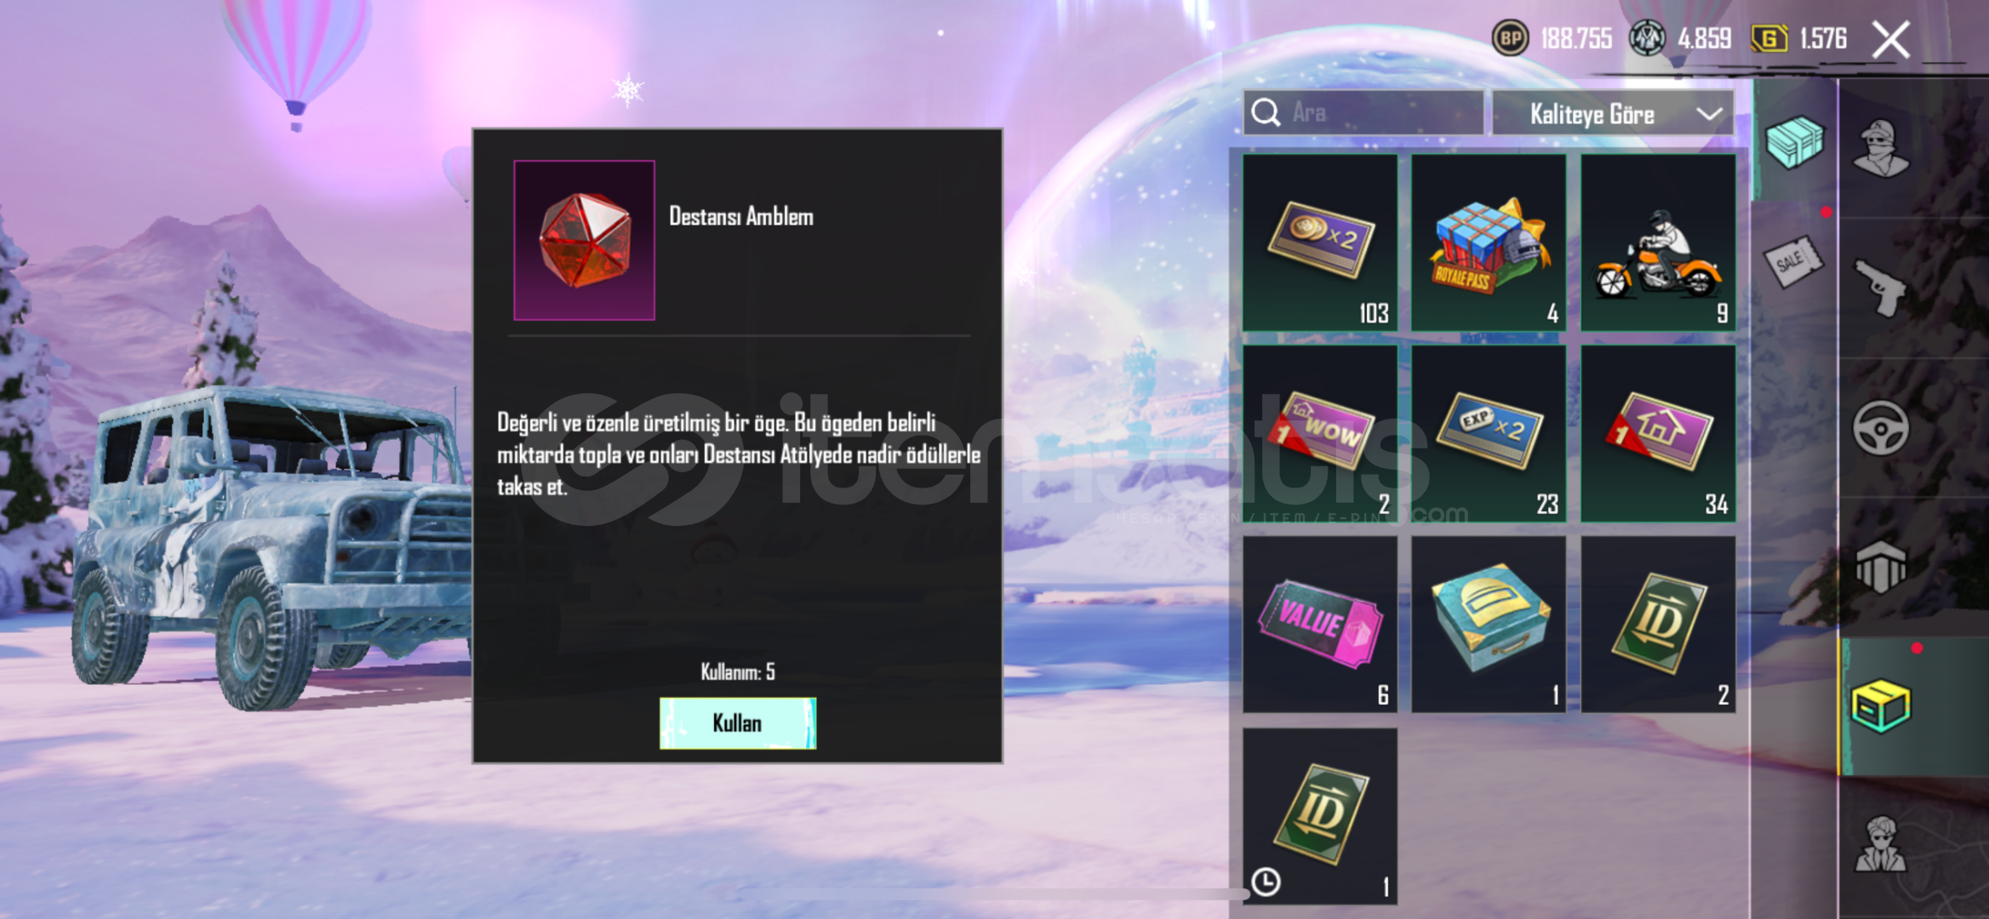Open the outfit character category icon

[x=1881, y=148]
